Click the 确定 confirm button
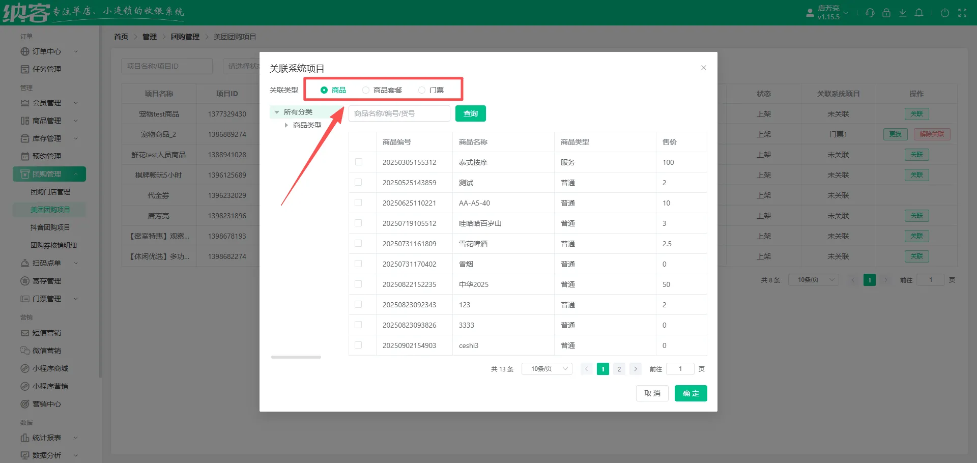 (x=691, y=393)
